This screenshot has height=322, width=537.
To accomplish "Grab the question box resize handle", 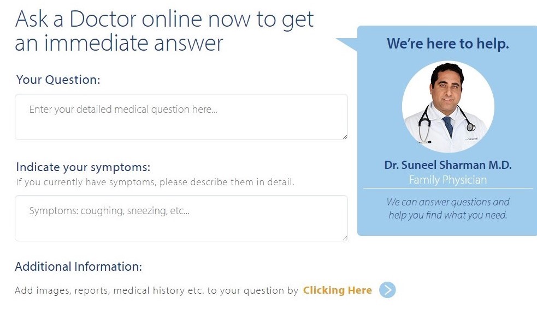I will [344, 136].
